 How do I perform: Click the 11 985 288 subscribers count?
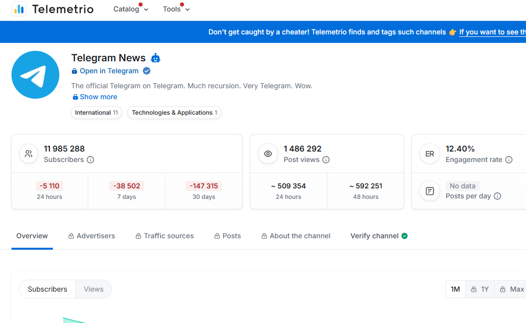64,149
